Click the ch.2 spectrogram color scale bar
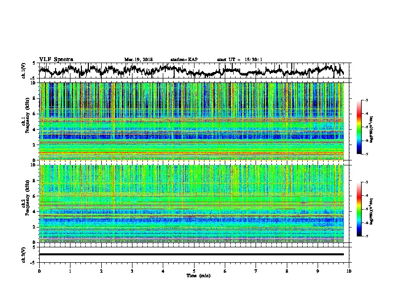393x304 pixels. click(x=359, y=209)
